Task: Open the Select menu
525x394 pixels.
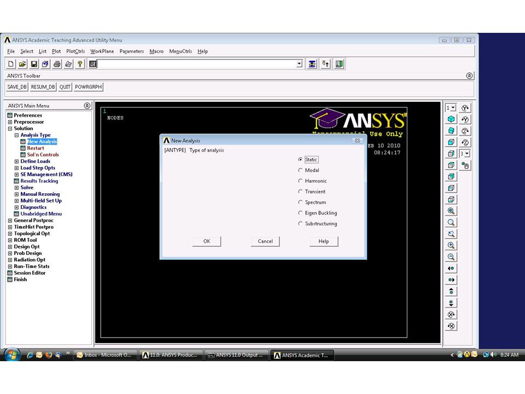Action: tap(27, 51)
